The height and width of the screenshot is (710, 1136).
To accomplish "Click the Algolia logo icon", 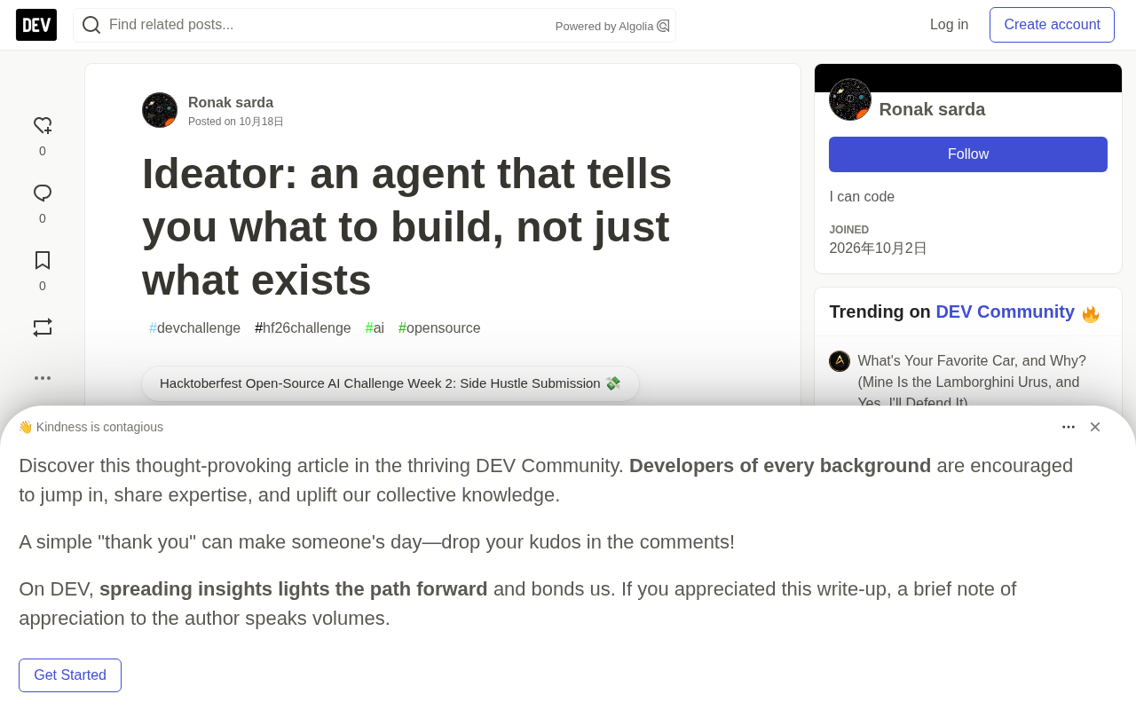I will click(663, 26).
